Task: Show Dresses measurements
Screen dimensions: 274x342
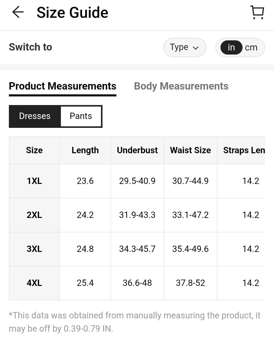Action: pyautogui.click(x=35, y=116)
